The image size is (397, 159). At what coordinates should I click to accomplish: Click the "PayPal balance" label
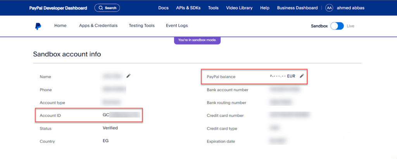(x=221, y=77)
